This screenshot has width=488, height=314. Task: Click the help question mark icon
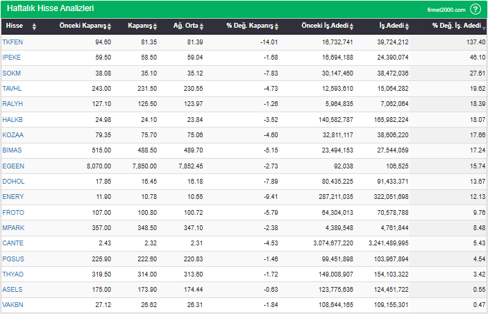(x=476, y=9)
